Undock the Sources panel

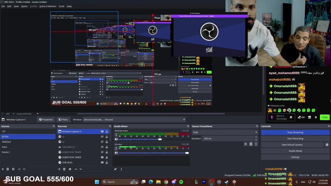coord(110,126)
